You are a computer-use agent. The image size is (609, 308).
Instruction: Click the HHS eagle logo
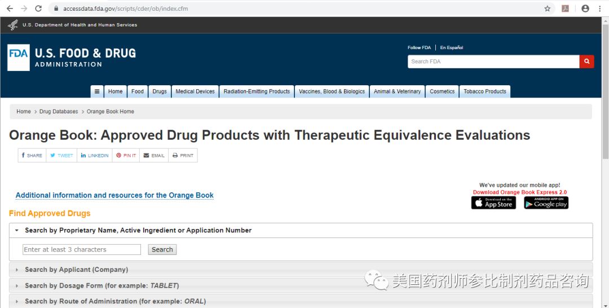(x=13, y=25)
